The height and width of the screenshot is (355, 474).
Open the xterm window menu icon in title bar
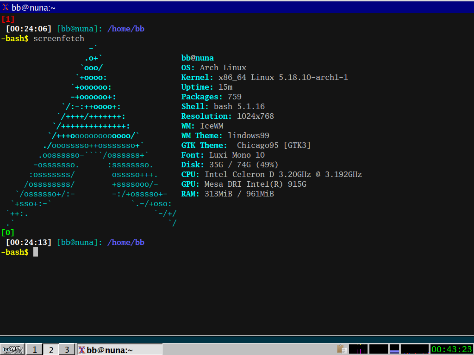[5, 7]
